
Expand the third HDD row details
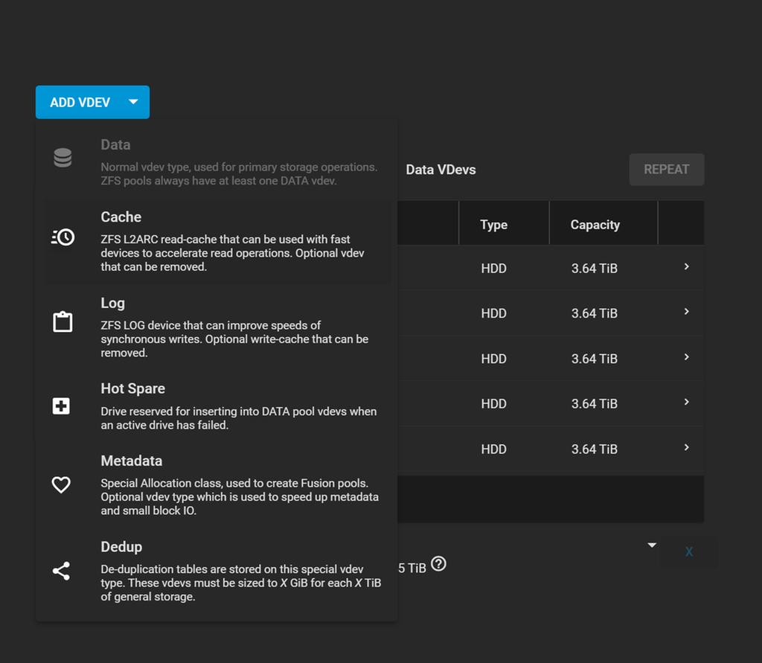(x=685, y=358)
